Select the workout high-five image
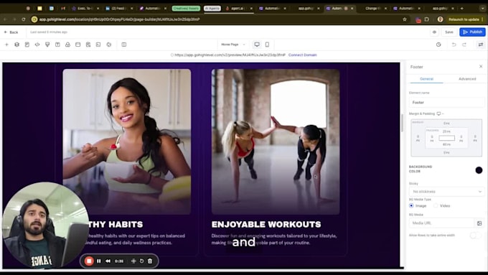Screen dimensions: 488x275 [276, 141]
